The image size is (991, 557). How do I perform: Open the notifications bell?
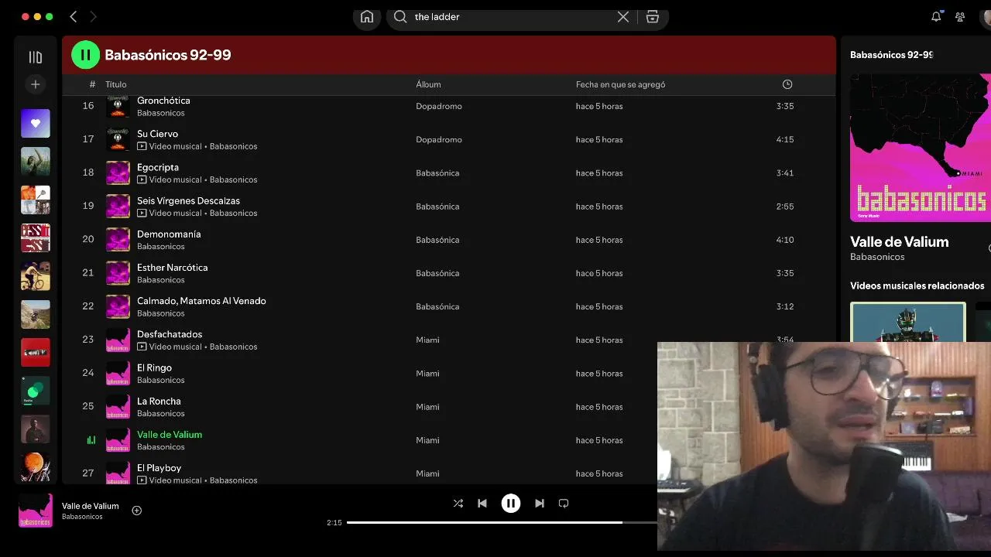(936, 16)
